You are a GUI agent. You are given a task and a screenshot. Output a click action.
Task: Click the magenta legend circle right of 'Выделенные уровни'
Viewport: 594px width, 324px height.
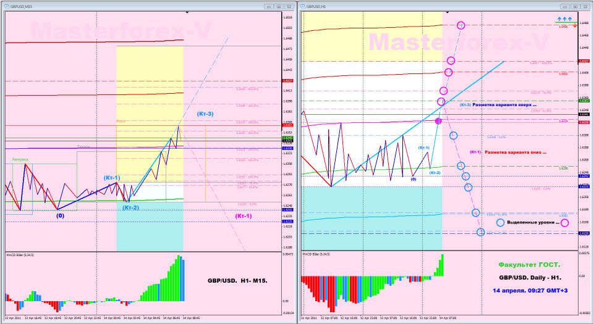(564, 223)
